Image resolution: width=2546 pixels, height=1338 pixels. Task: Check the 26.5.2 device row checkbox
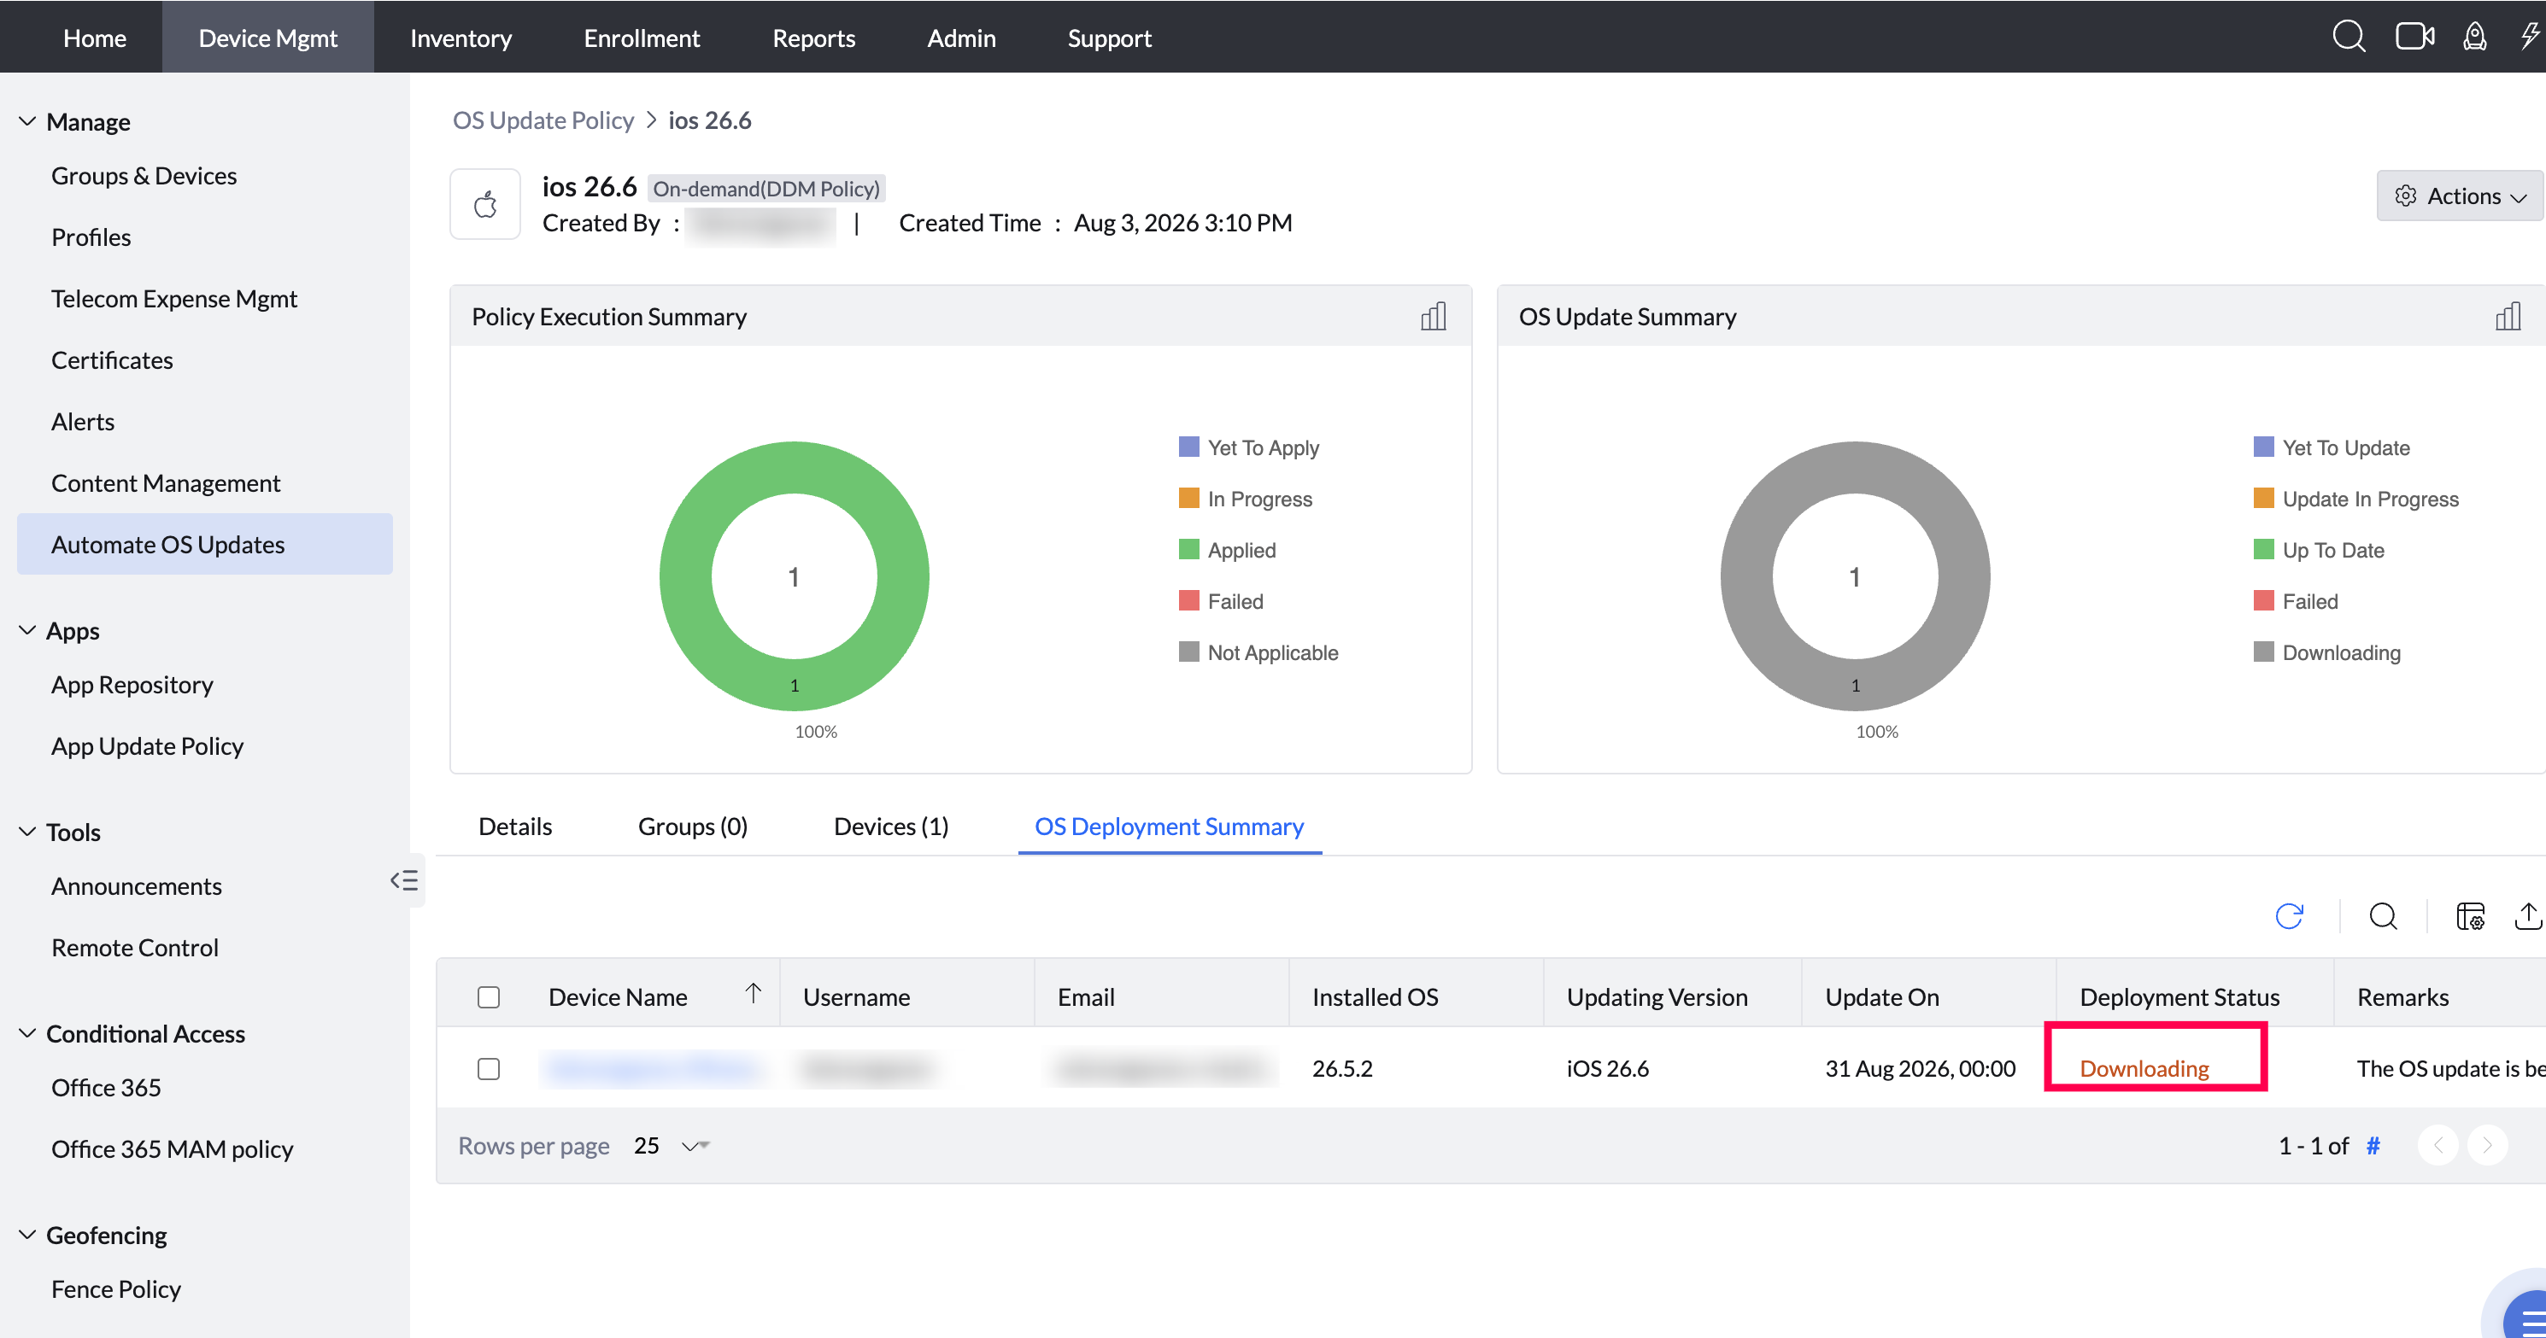pyautogui.click(x=488, y=1068)
